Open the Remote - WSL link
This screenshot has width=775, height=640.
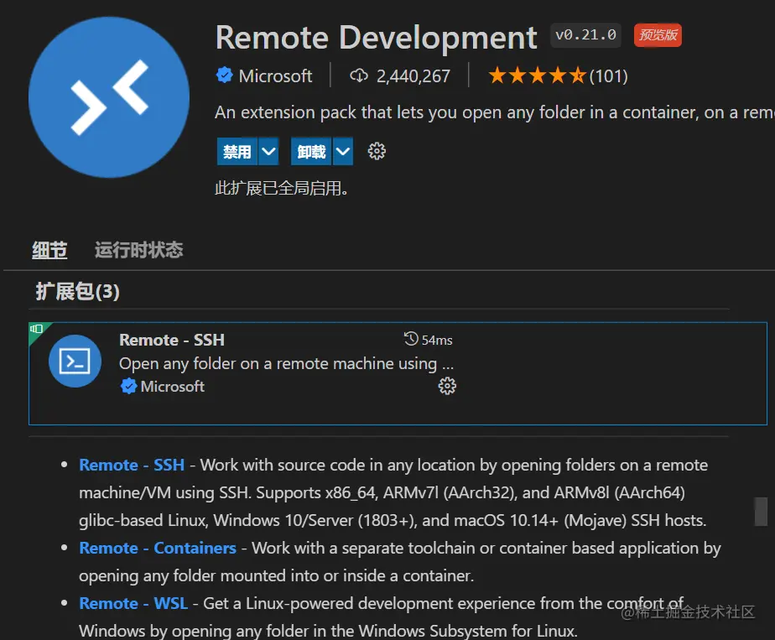133,603
